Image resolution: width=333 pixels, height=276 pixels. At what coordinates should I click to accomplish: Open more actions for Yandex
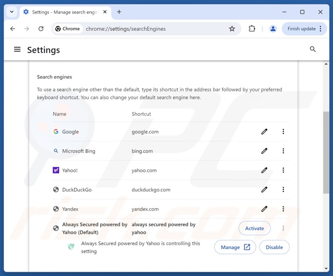click(x=283, y=209)
